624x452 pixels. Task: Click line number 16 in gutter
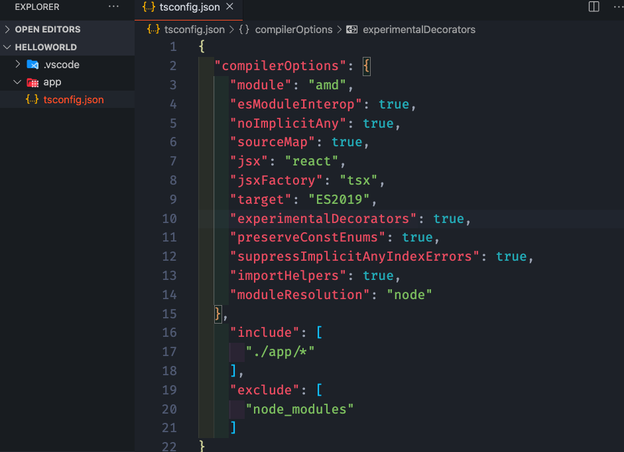pyautogui.click(x=169, y=332)
